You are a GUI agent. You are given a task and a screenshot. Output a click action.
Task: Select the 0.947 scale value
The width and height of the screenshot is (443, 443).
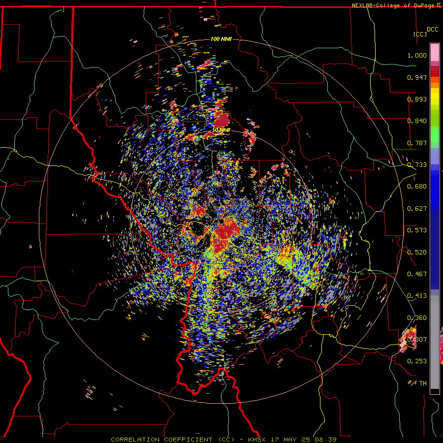tap(417, 77)
